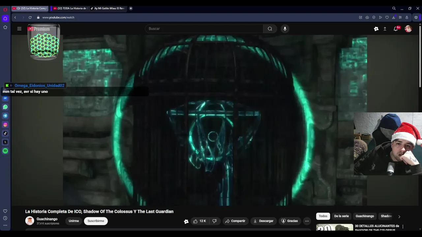Open the snapshot edit tool in address bar

click(x=361, y=17)
